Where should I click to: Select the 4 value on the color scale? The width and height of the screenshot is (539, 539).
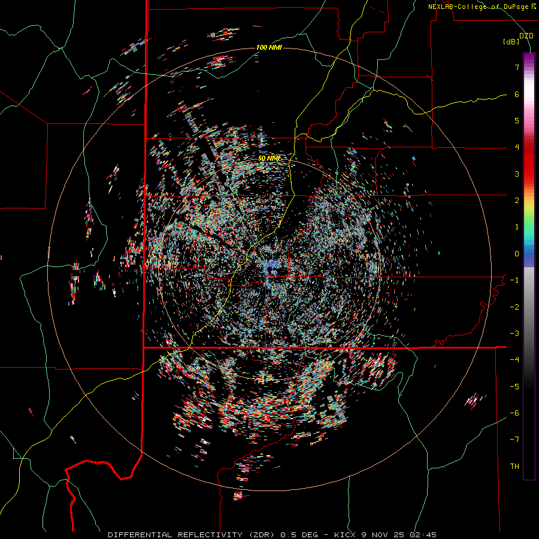[x=517, y=147]
